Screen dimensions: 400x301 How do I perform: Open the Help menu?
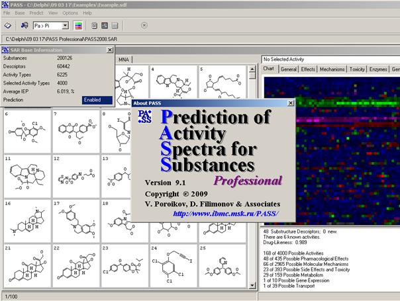pyautogui.click(x=87, y=13)
